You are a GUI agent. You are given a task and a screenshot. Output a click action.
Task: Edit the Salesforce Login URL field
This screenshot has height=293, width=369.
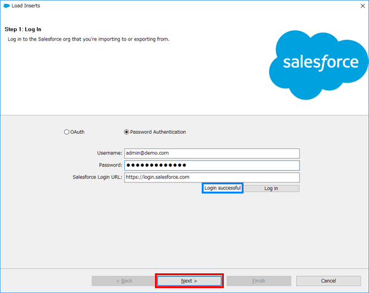point(212,178)
